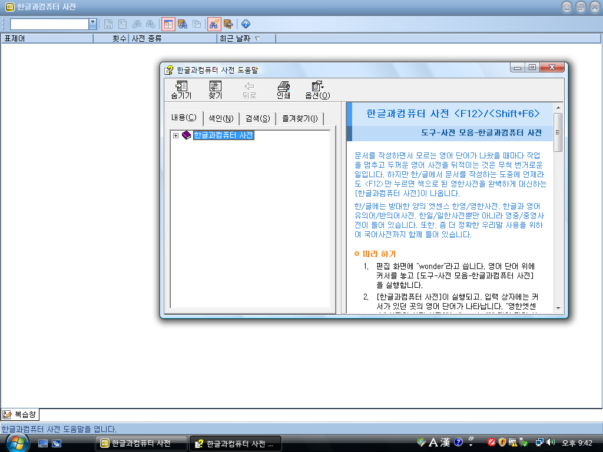Click the search word input field

pos(49,24)
